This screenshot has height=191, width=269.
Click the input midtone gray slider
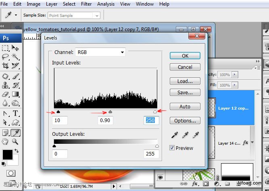pyautogui.click(x=111, y=112)
